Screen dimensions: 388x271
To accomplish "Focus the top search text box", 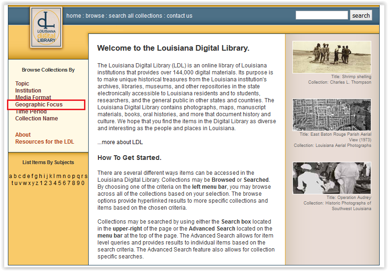I will pyautogui.click(x=322, y=15).
